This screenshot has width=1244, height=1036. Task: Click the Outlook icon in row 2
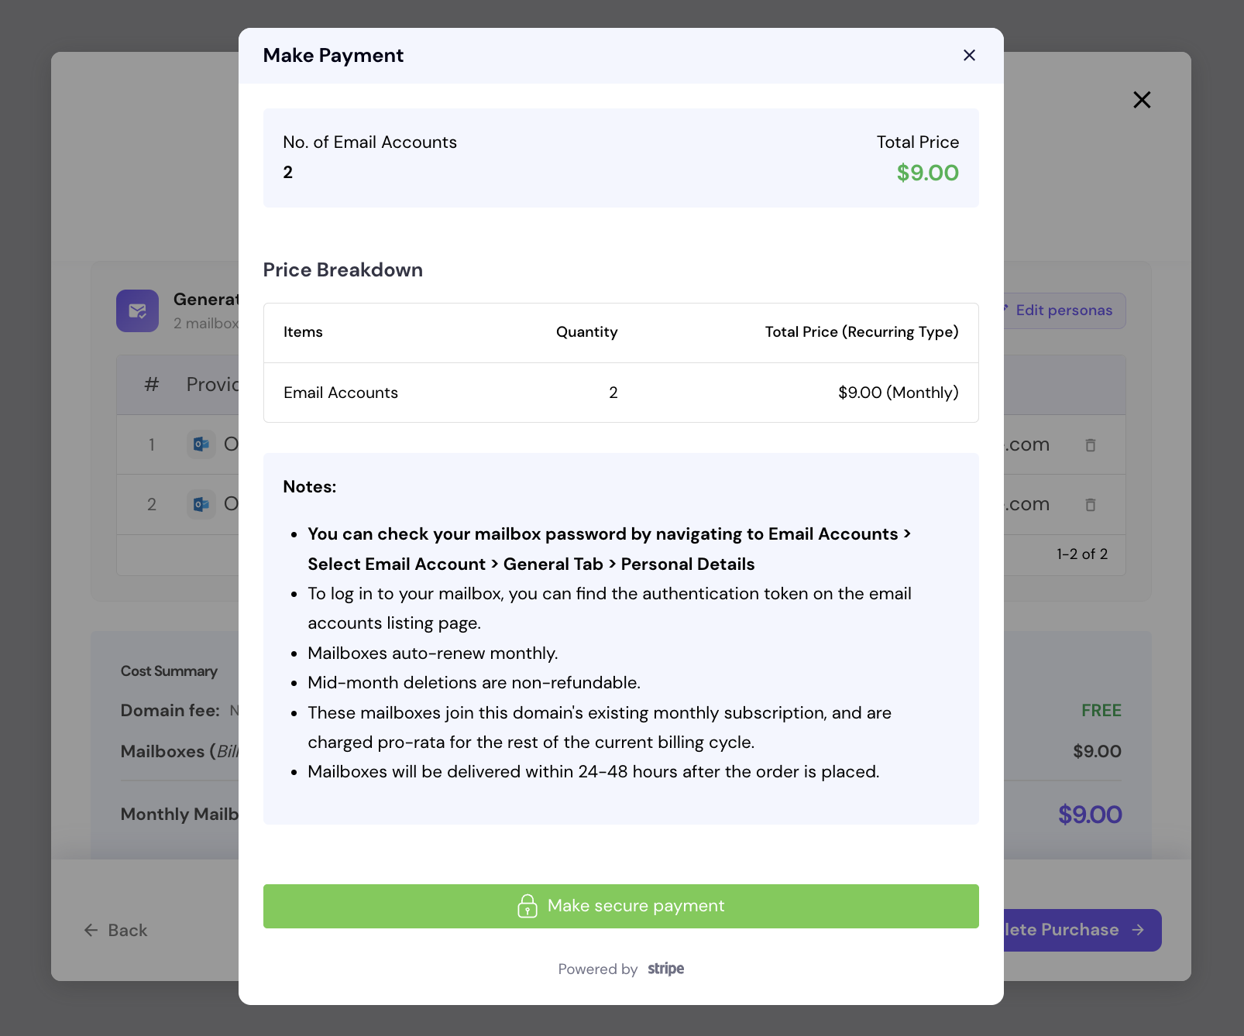pos(201,505)
